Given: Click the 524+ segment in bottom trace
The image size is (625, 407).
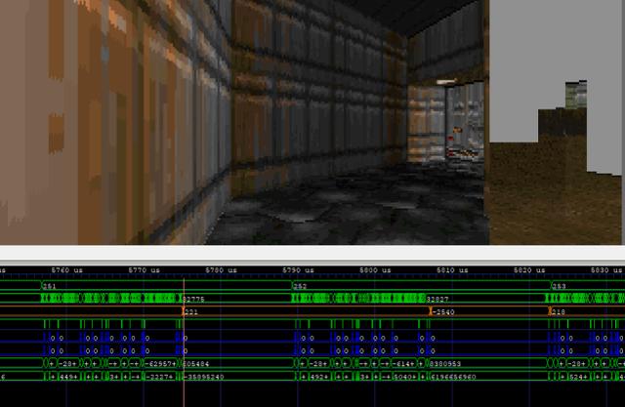Looking at the screenshot, I should click(x=579, y=377).
